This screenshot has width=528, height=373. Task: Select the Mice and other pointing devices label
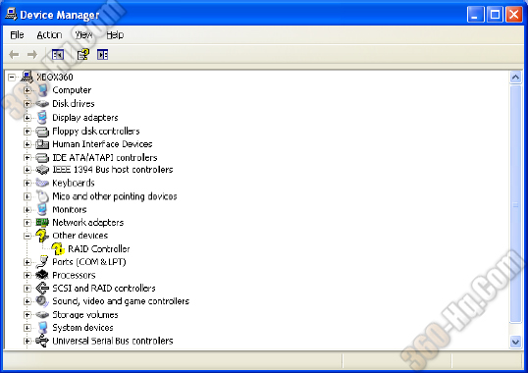click(115, 196)
